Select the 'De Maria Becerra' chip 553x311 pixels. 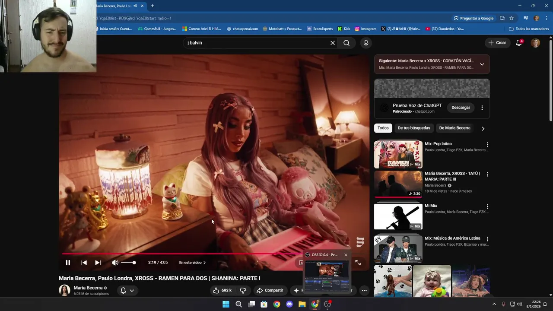pyautogui.click(x=454, y=128)
